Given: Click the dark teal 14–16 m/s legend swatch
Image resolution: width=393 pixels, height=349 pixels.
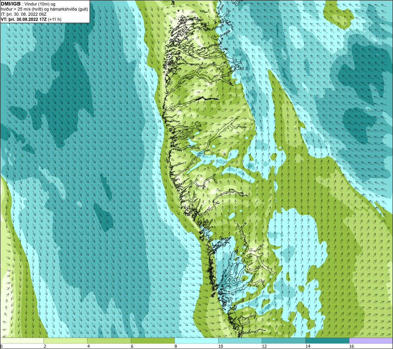Looking at the screenshot, I should 327,341.
